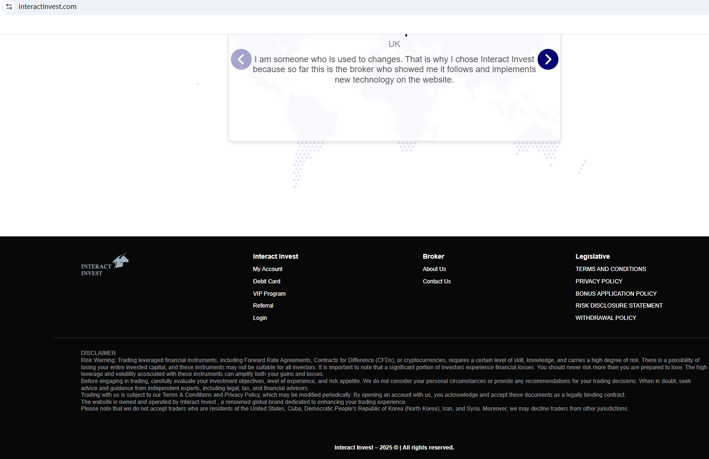Open VIP Program footer link
Image resolution: width=709 pixels, height=459 pixels.
click(x=269, y=294)
